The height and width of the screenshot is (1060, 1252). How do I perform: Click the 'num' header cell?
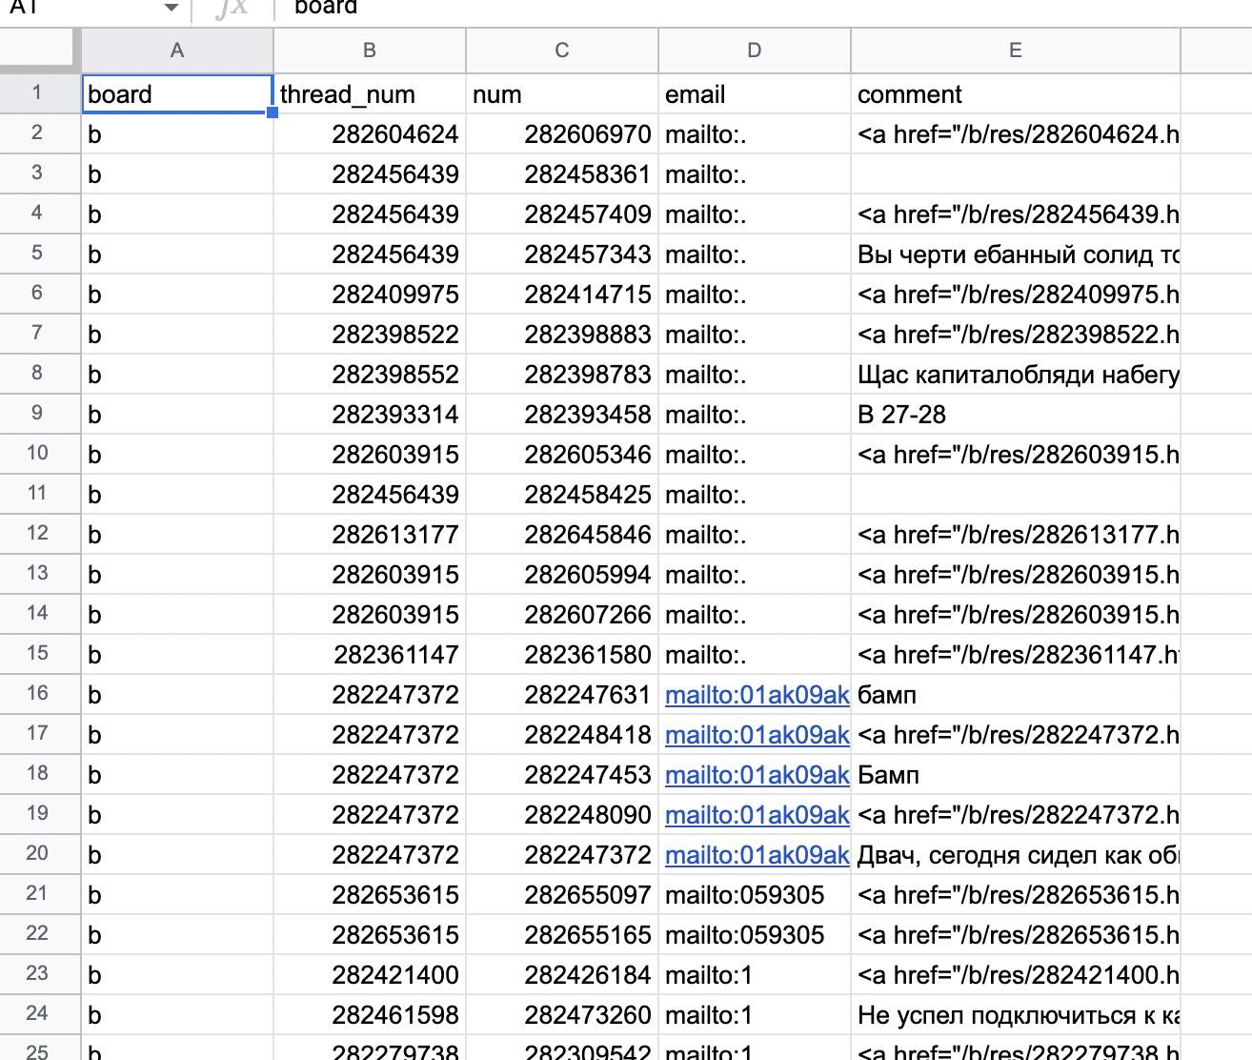[562, 94]
